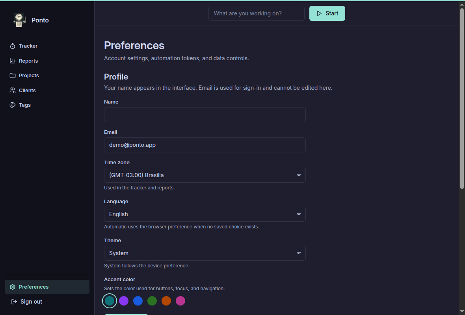Open Projects from the sidebar

(x=47, y=76)
